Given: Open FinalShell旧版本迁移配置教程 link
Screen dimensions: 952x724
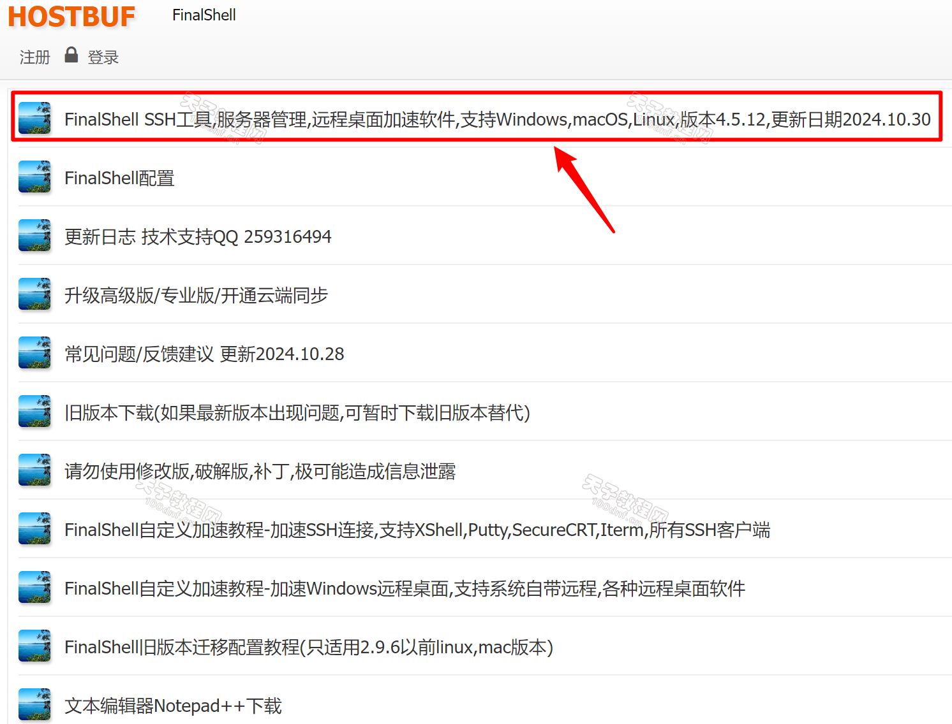Looking at the screenshot, I should (x=309, y=647).
